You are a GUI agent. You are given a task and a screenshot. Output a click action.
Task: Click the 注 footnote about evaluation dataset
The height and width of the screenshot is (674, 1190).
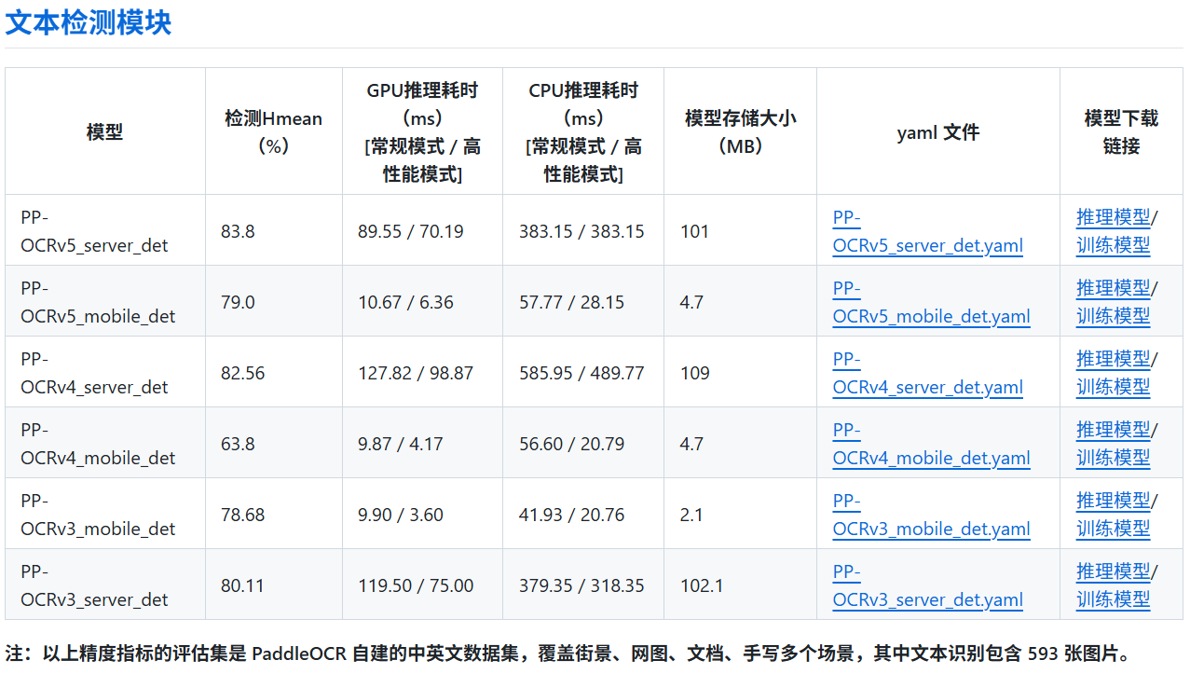(x=568, y=653)
